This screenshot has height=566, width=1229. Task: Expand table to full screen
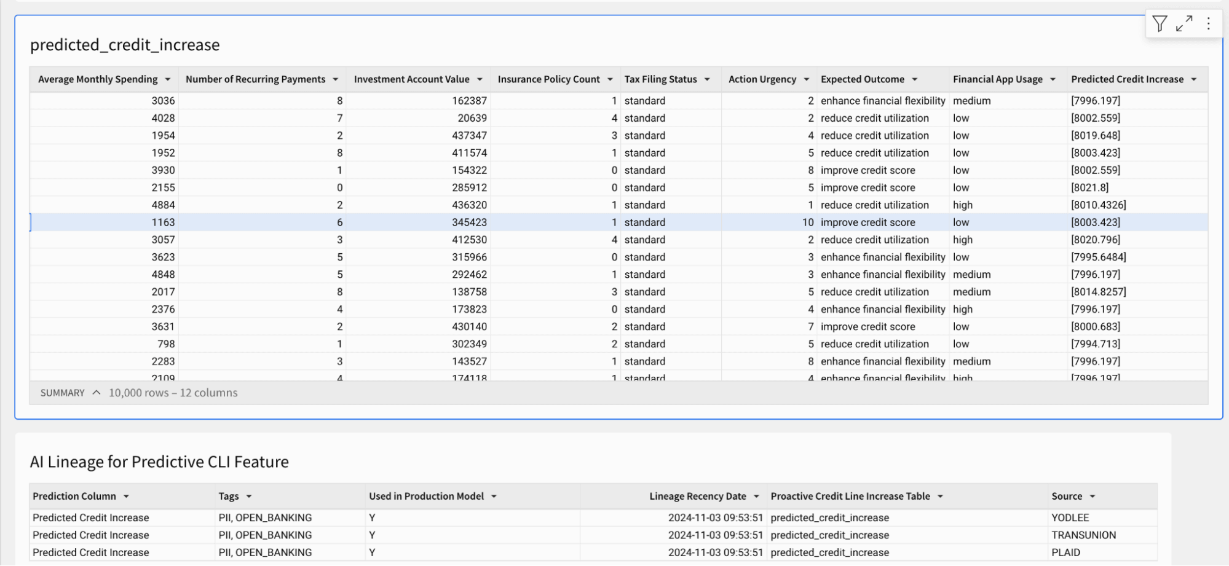1184,24
